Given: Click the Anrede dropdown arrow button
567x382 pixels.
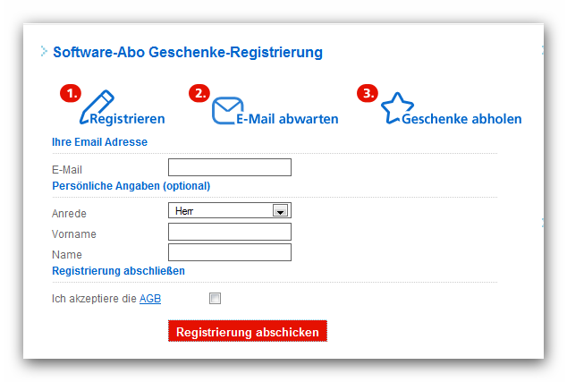Looking at the screenshot, I should click(x=280, y=211).
